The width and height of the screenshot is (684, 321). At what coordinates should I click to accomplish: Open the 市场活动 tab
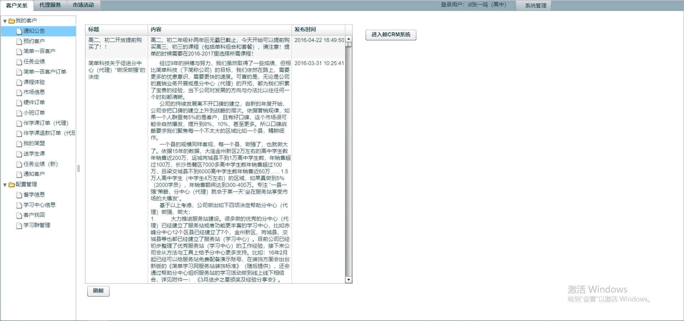(x=83, y=5)
